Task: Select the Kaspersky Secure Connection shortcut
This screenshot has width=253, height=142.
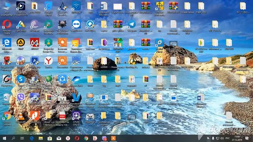Action: (x=48, y=45)
